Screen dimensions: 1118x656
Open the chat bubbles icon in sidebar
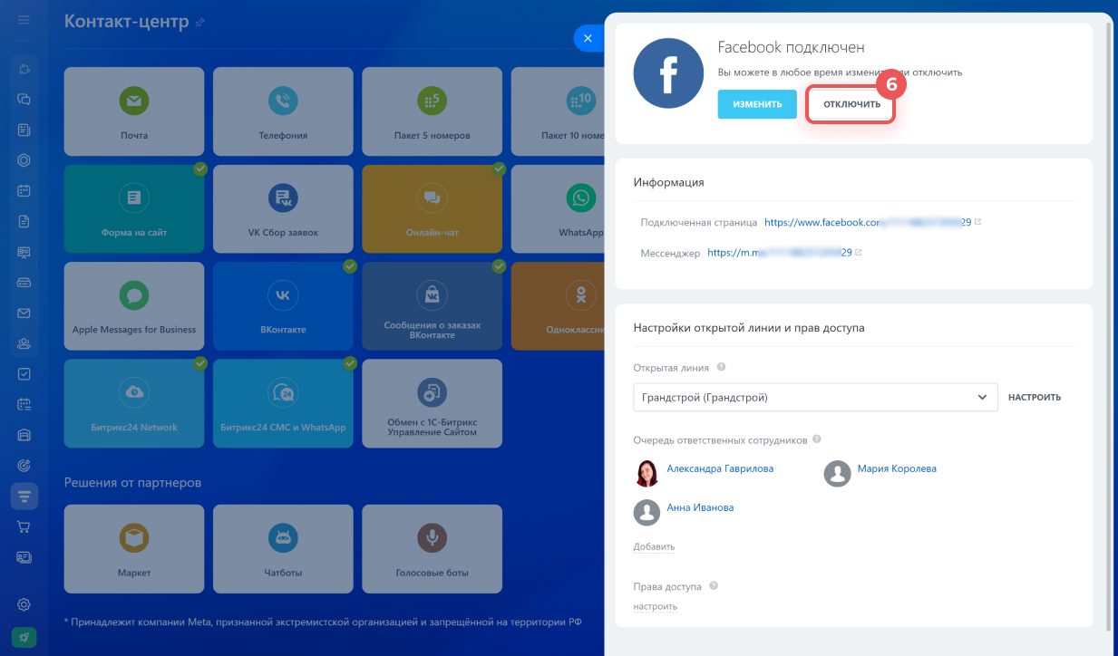[x=24, y=100]
